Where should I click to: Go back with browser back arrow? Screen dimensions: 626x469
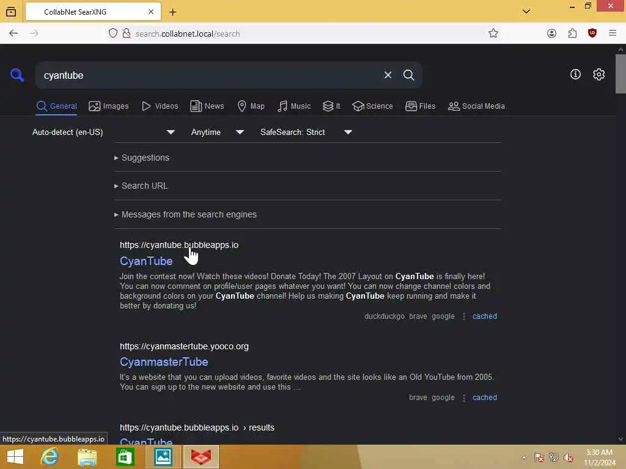click(13, 34)
